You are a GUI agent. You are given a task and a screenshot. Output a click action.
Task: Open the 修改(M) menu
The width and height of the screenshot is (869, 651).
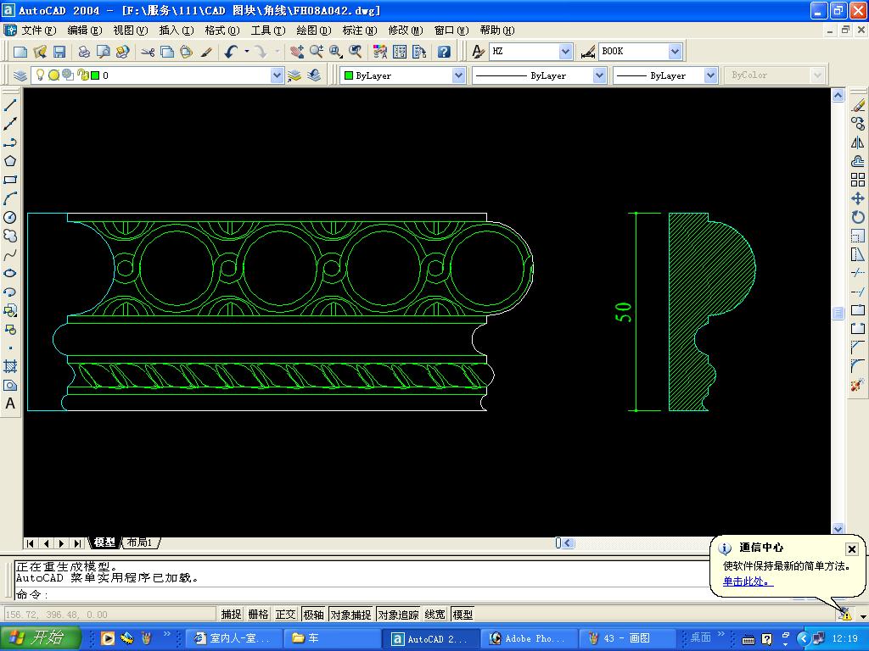tap(405, 31)
